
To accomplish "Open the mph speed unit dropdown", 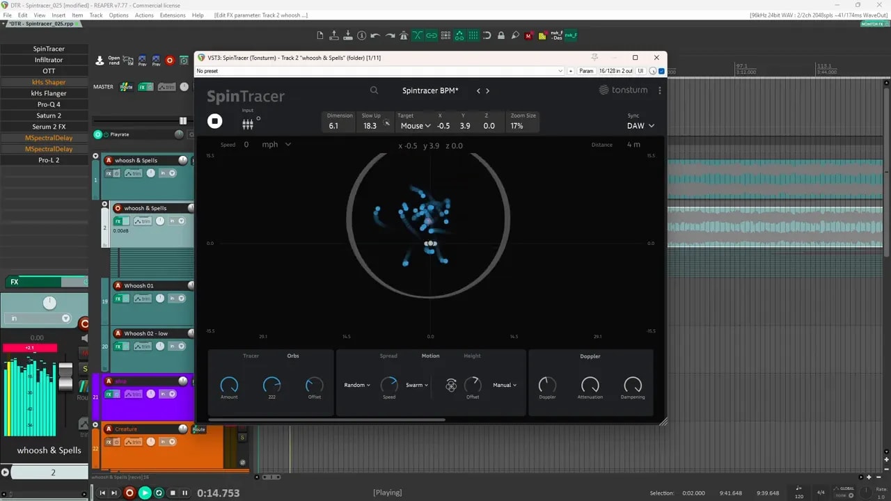I will (276, 145).
